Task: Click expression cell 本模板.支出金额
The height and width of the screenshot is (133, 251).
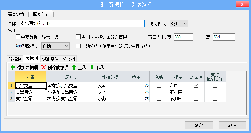Action: (72, 99)
